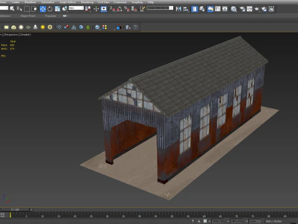Image resolution: width=298 pixels, height=224 pixels.
Task: Click frame 50 on the timeline
Action: [172, 215]
